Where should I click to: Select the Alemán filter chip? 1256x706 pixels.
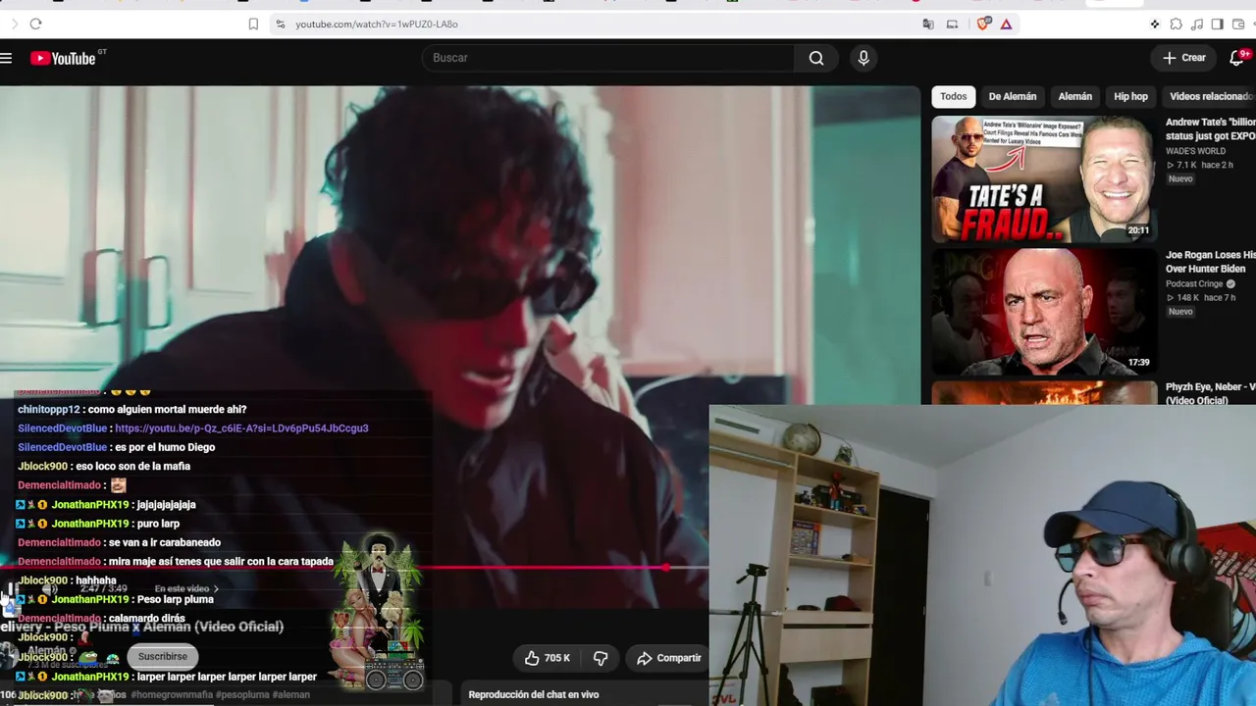point(1075,96)
